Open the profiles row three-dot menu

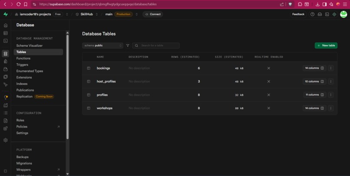coord(331,95)
